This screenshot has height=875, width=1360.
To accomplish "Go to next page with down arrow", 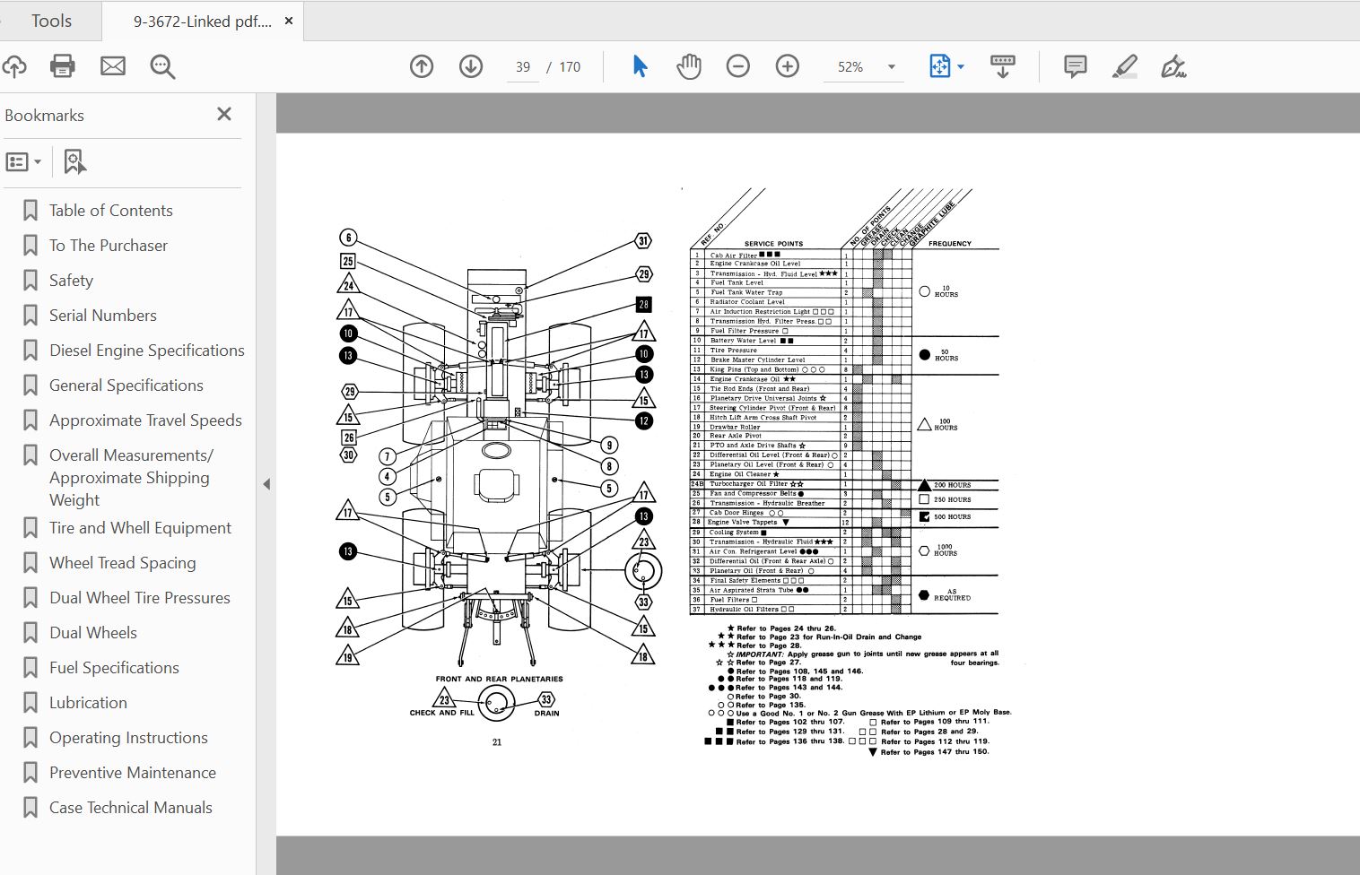I will [x=471, y=66].
